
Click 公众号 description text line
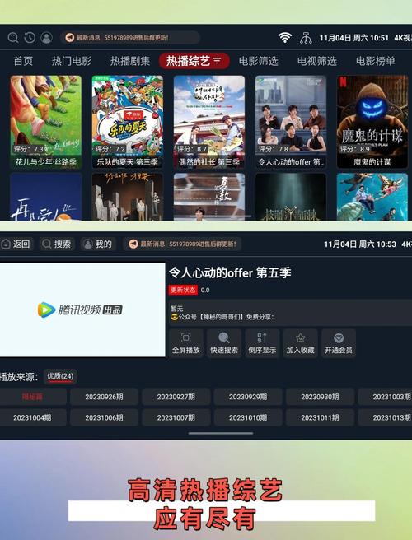click(x=222, y=317)
